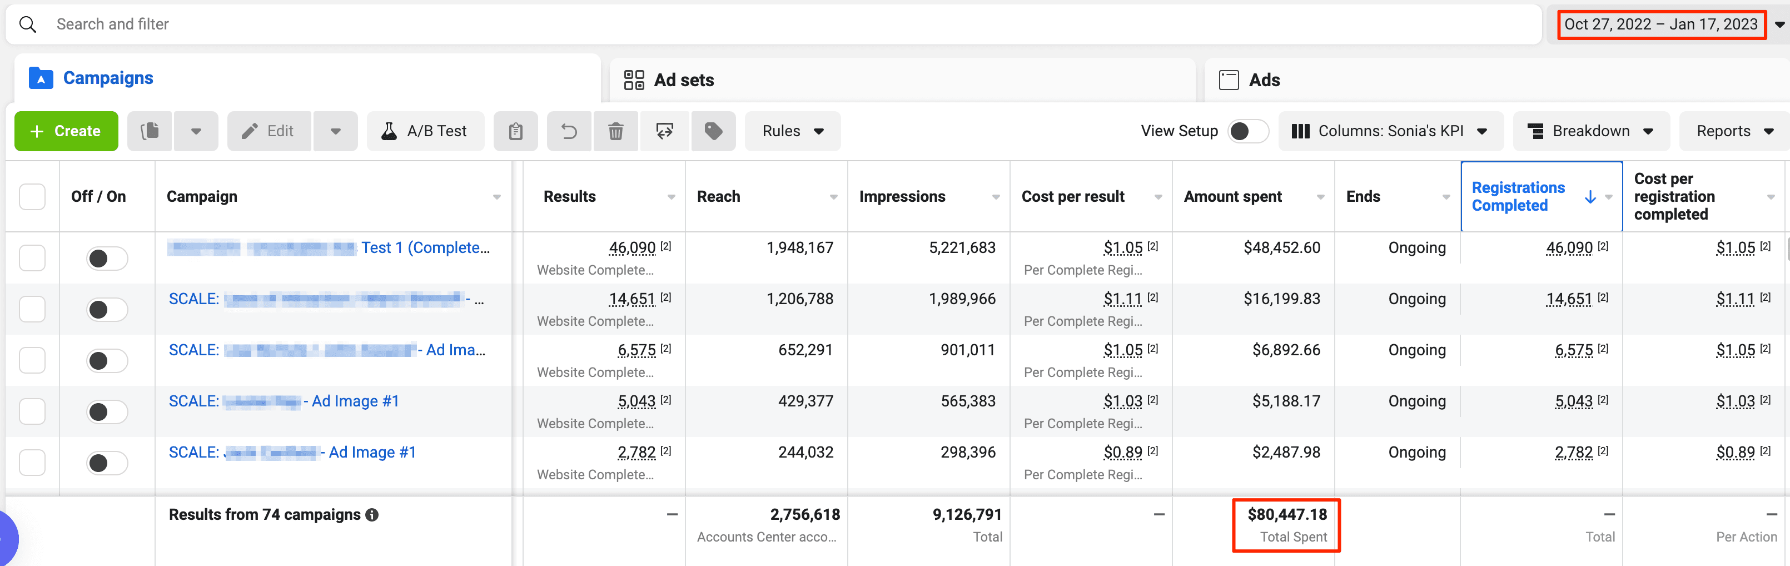Image resolution: width=1790 pixels, height=566 pixels.
Task: Tick checkbox for the $16,199.83 campaign row
Action: (32, 309)
